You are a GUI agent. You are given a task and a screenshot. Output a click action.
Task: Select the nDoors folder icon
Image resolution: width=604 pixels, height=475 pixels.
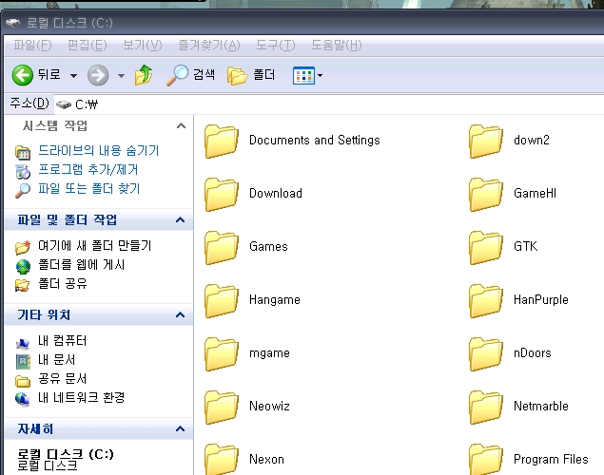486,353
